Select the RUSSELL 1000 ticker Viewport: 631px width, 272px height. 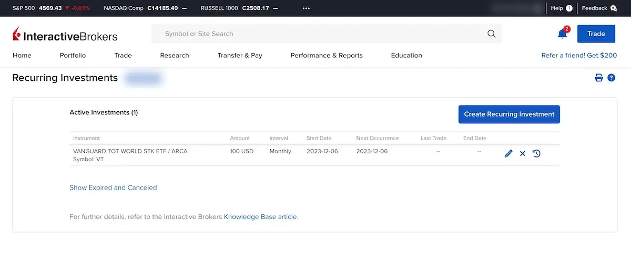(x=240, y=8)
